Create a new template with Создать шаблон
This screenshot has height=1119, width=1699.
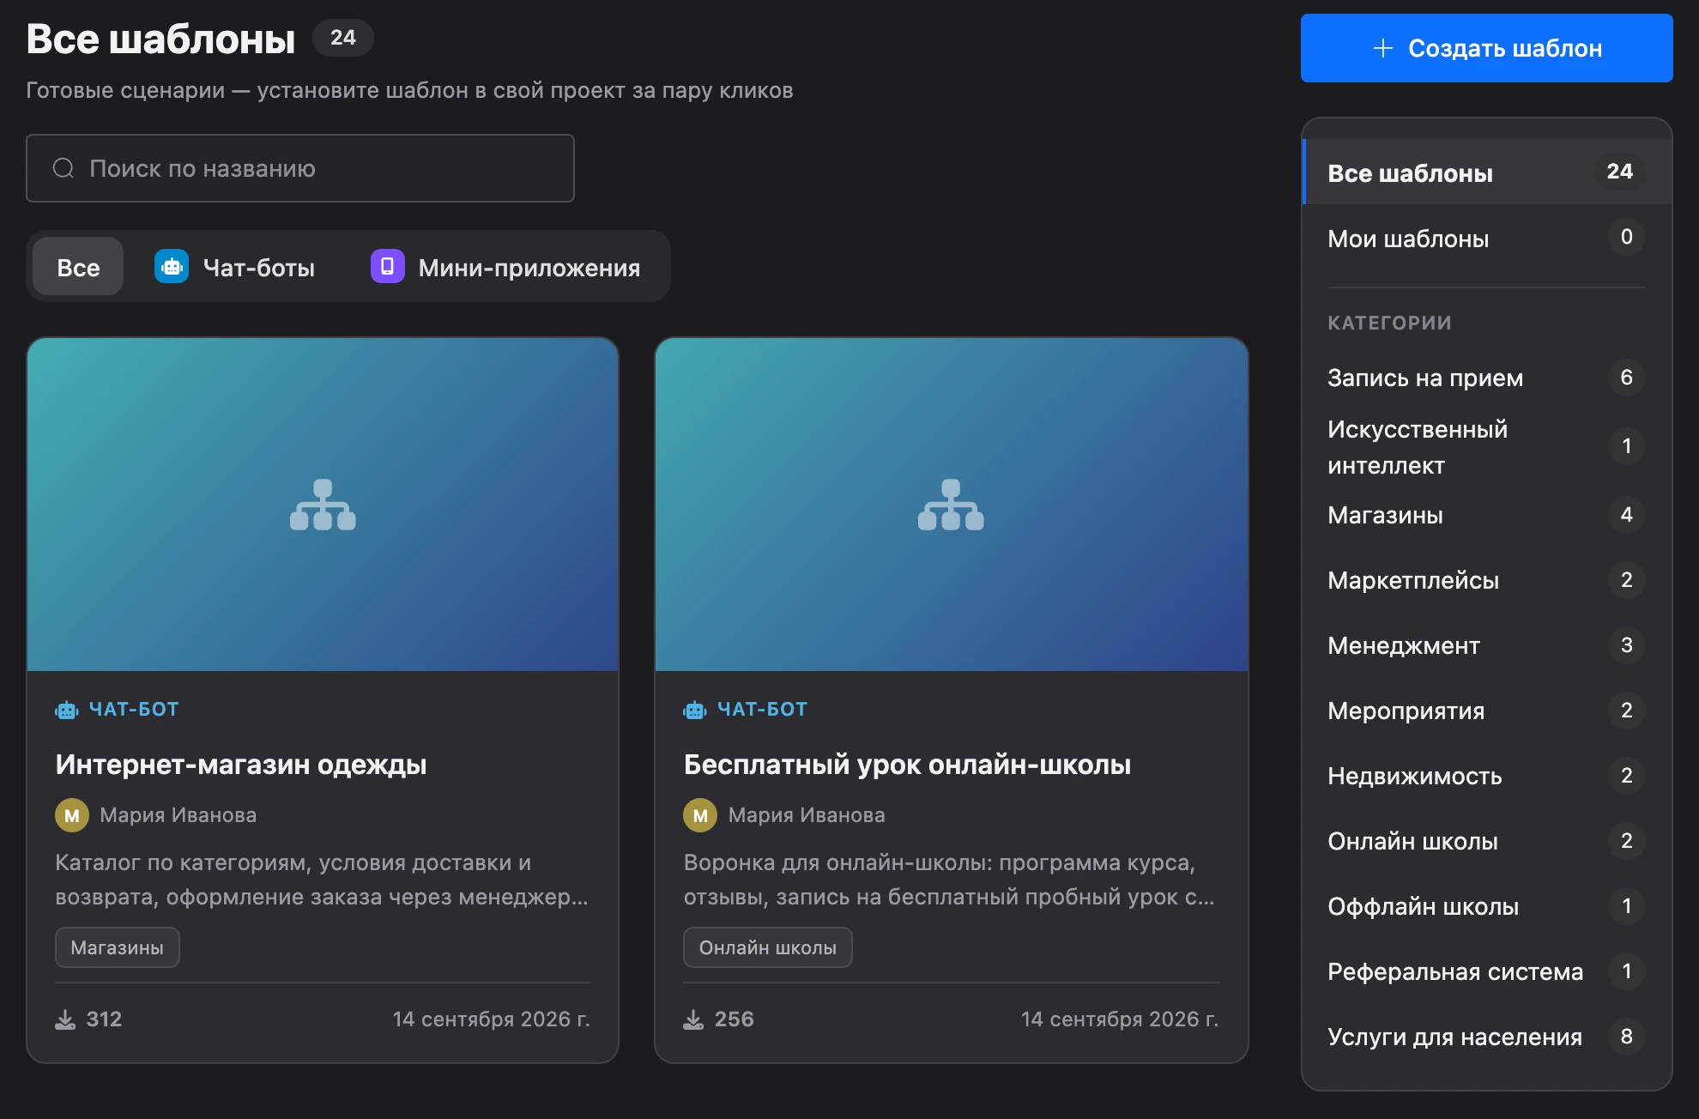(1486, 48)
